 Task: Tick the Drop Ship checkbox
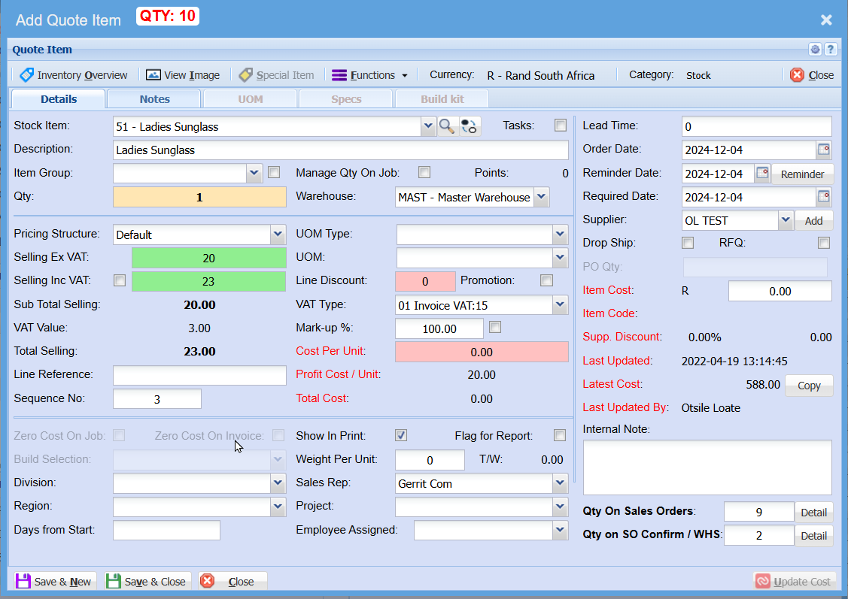tap(687, 243)
